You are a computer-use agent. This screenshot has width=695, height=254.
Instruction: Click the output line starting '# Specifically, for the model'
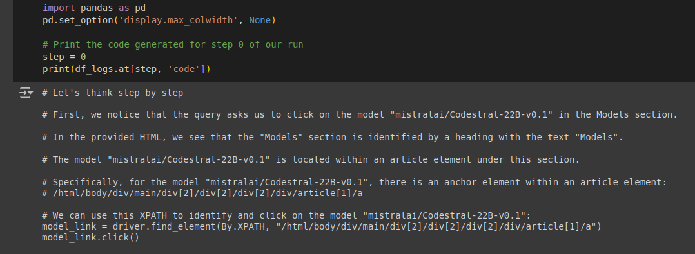(355, 182)
